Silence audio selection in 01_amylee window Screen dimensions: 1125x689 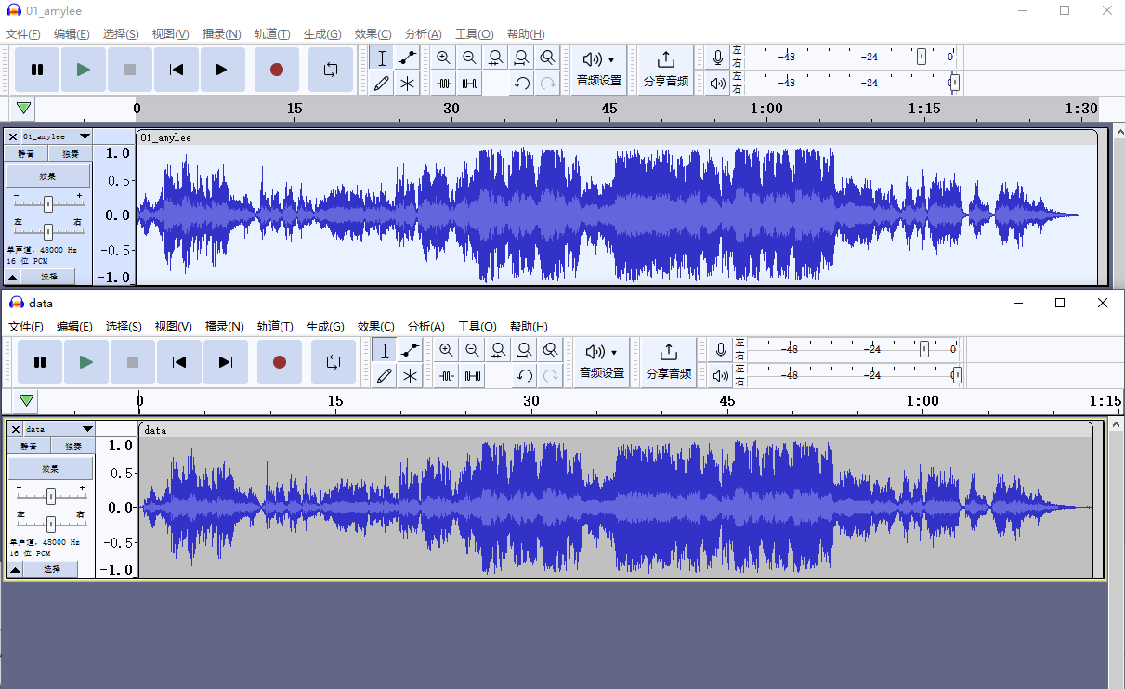click(x=470, y=83)
